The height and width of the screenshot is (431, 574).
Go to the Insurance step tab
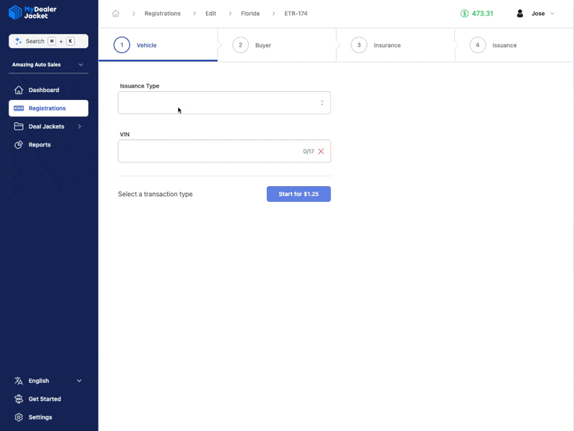click(387, 45)
